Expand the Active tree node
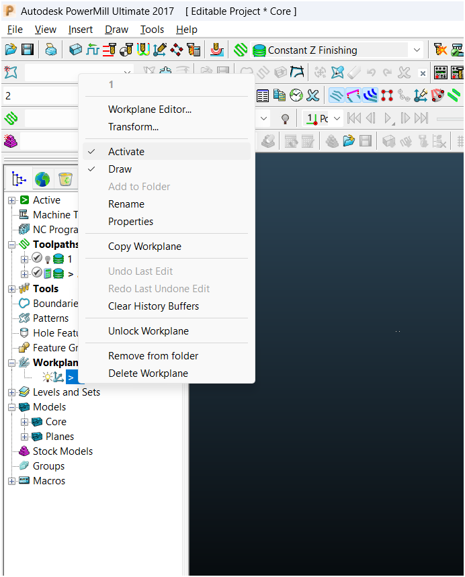 point(12,201)
